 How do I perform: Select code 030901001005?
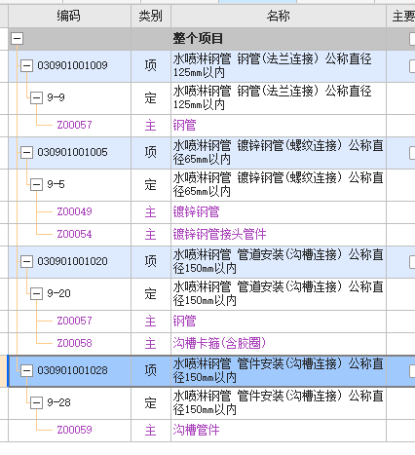pos(72,152)
